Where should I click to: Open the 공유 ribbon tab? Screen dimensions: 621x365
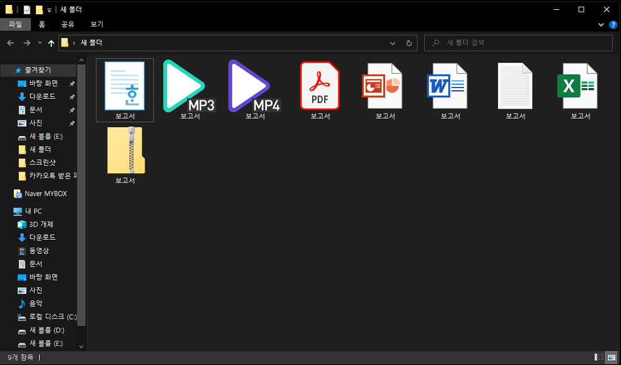(68, 24)
